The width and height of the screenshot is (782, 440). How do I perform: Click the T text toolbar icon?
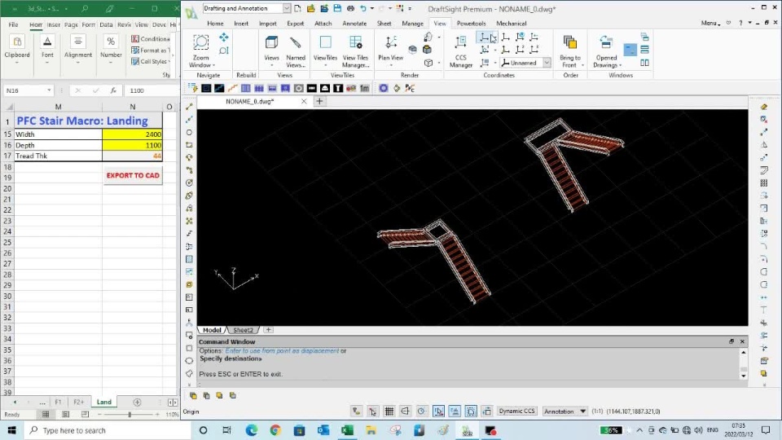338,88
